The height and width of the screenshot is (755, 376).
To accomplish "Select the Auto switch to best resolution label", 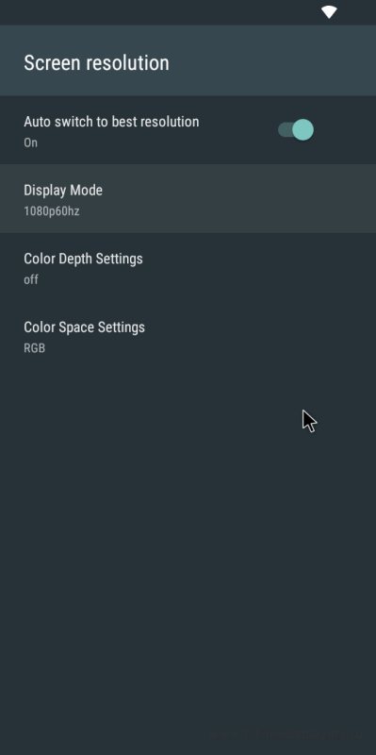I will tap(111, 122).
